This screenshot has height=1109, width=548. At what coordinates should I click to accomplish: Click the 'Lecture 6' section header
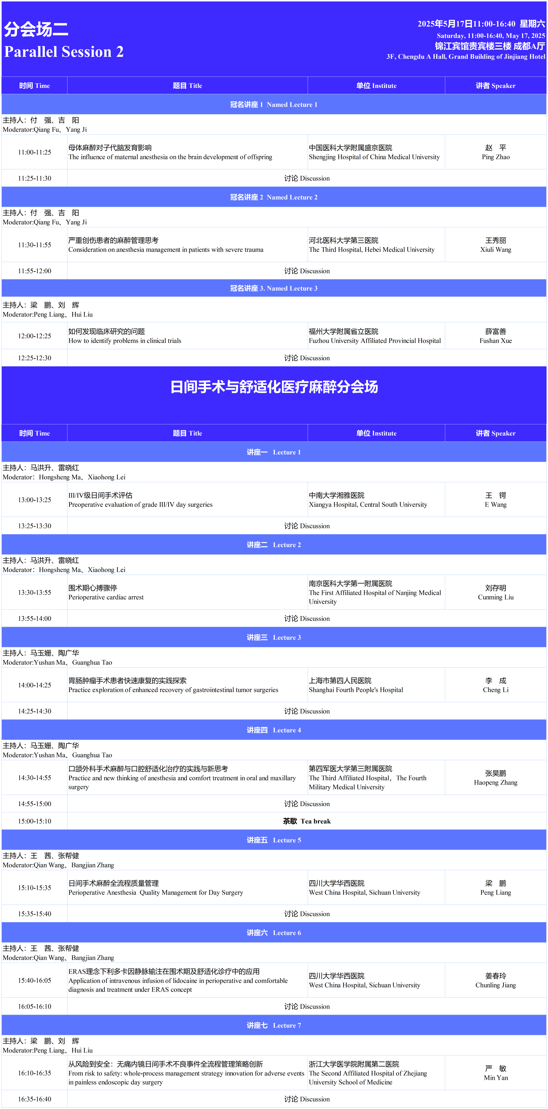[274, 933]
